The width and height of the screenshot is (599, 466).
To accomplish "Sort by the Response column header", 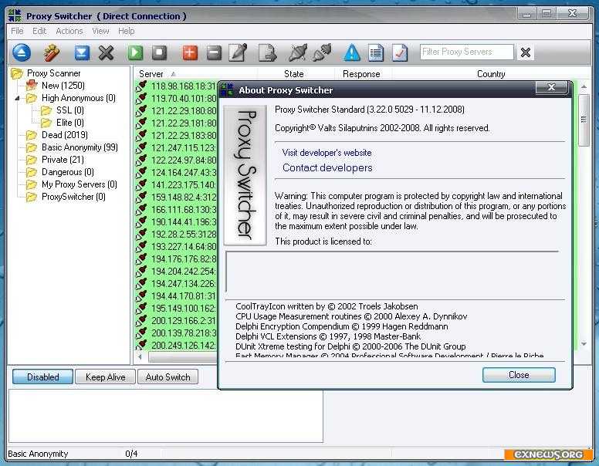I will (x=361, y=74).
